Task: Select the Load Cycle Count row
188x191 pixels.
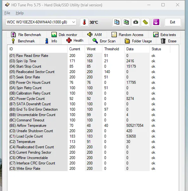Action: click(89, 136)
